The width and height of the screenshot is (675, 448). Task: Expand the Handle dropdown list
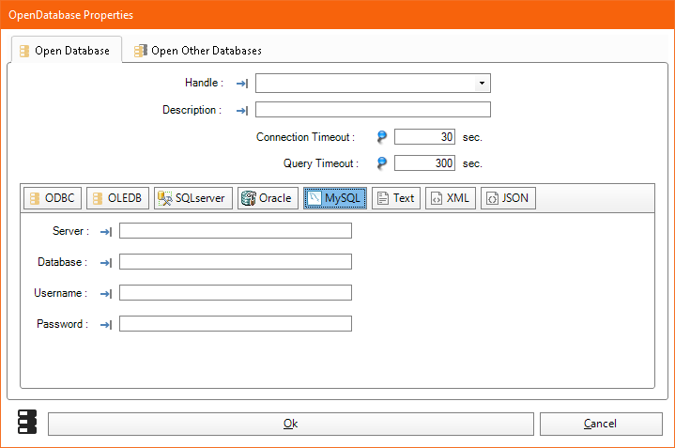[x=483, y=84]
